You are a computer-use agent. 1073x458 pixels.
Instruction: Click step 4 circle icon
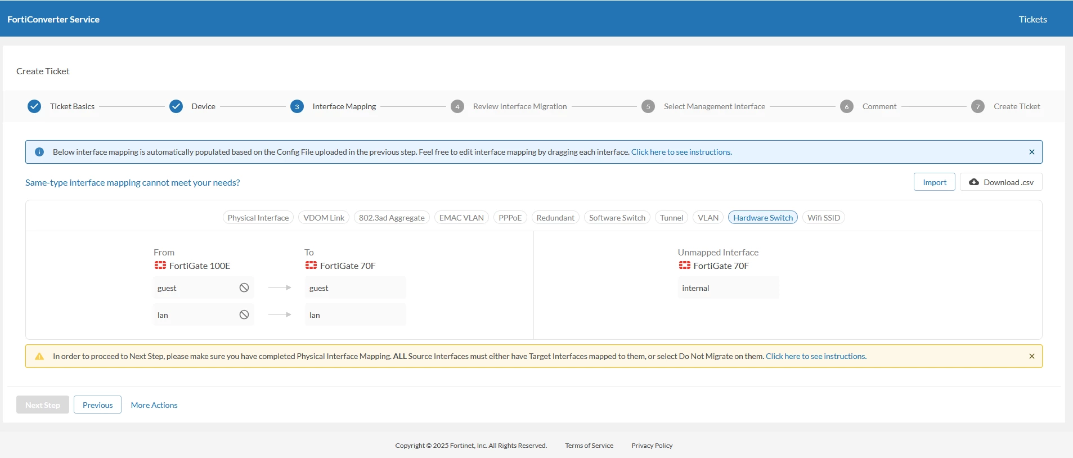tap(457, 106)
